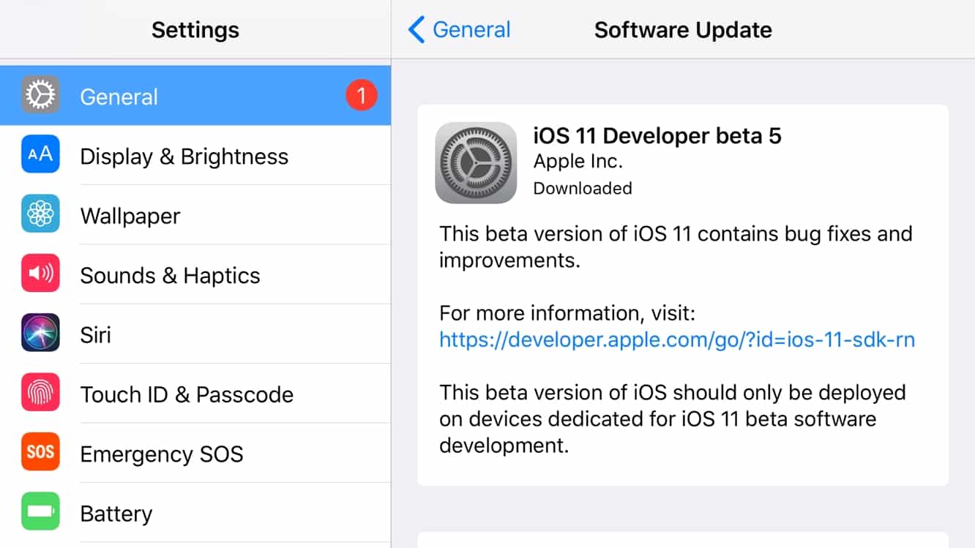This screenshot has width=975, height=548.
Task: Tap the Sounds & Haptics speaker icon
Action: (40, 274)
